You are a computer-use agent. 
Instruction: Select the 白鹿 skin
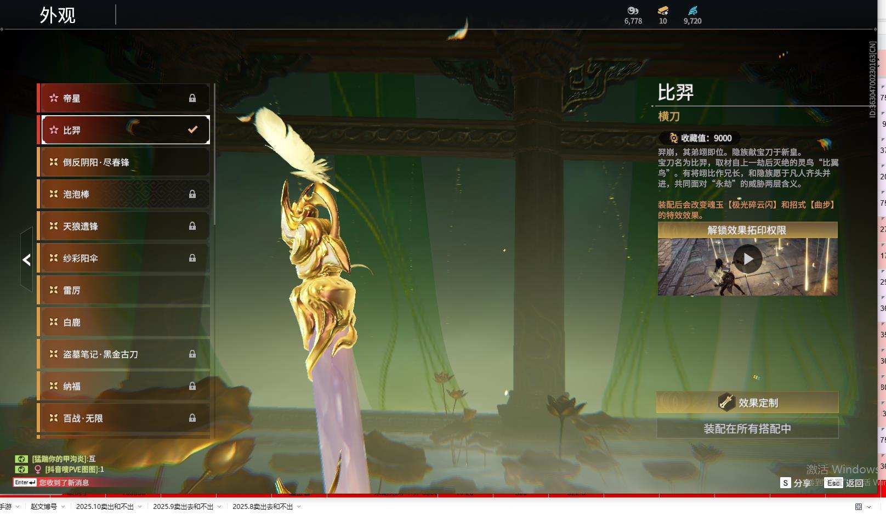[x=123, y=322]
